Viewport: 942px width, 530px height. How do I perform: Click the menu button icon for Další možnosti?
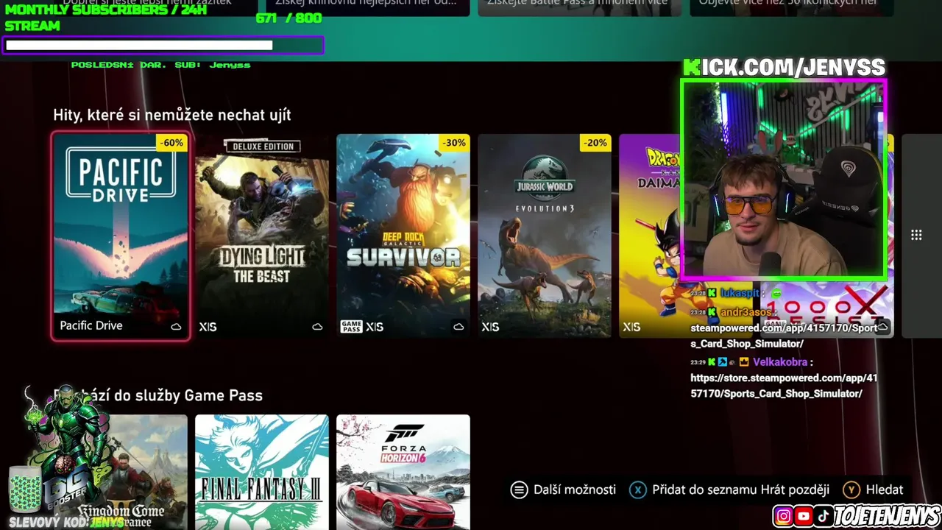519,490
